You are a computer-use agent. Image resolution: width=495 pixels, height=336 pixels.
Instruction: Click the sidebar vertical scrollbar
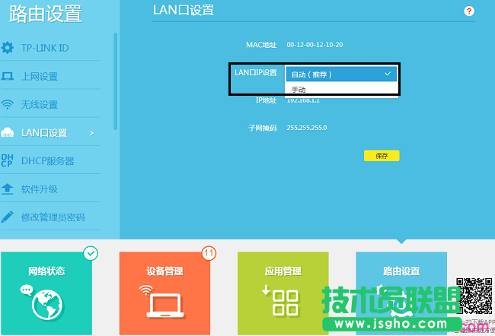tap(116, 80)
